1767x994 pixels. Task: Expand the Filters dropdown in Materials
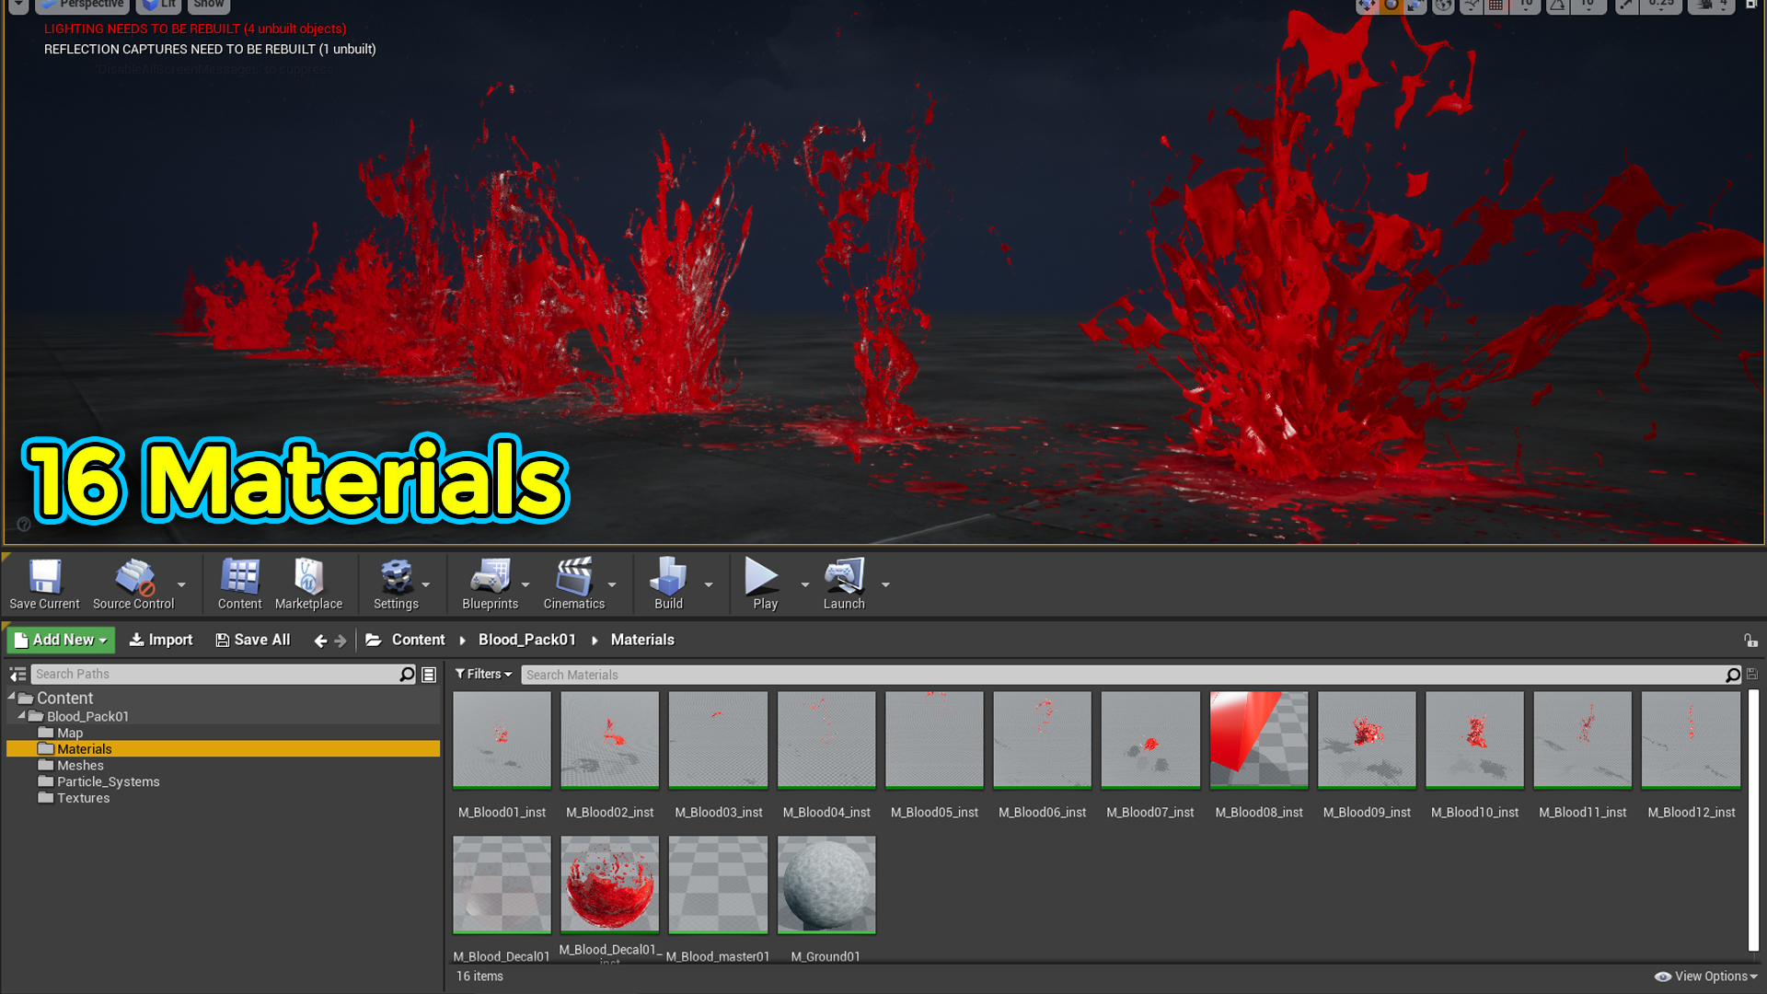coord(483,674)
